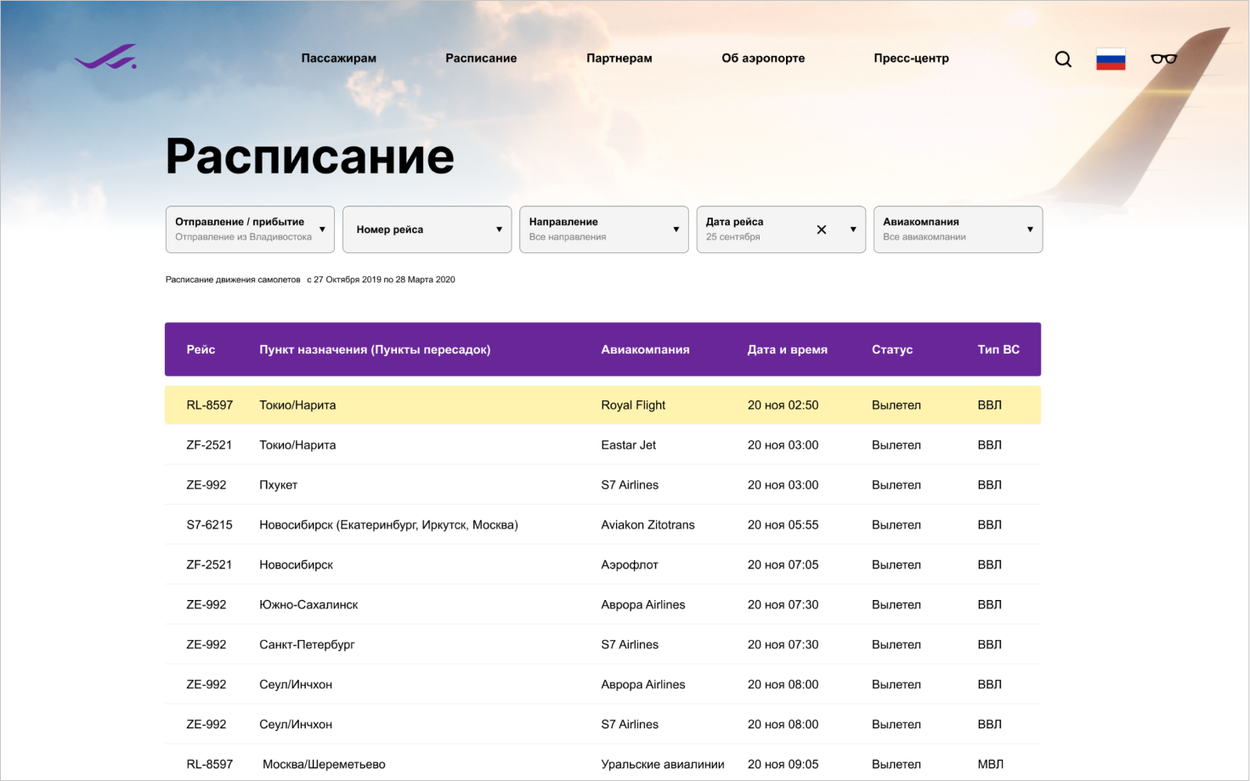1250x781 pixels.
Task: Expand the Направление filter dropdown
Action: 603,229
